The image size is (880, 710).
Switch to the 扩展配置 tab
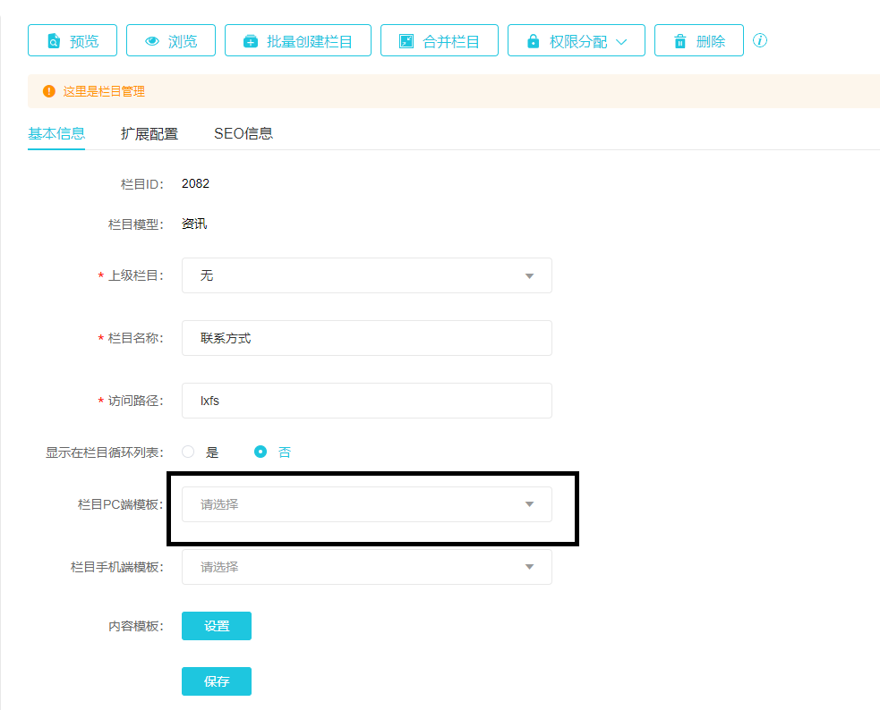[x=150, y=134]
